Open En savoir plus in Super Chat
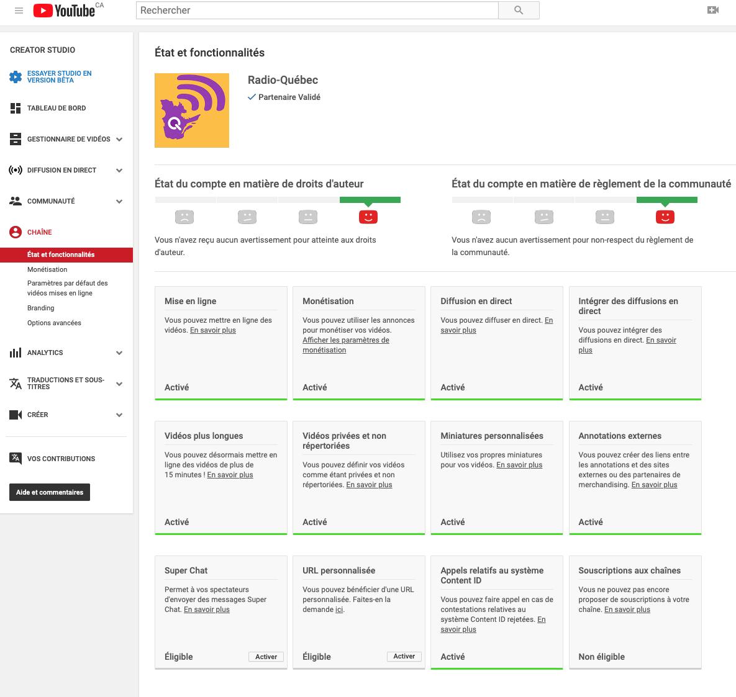Image resolution: width=736 pixels, height=697 pixels. tap(207, 609)
